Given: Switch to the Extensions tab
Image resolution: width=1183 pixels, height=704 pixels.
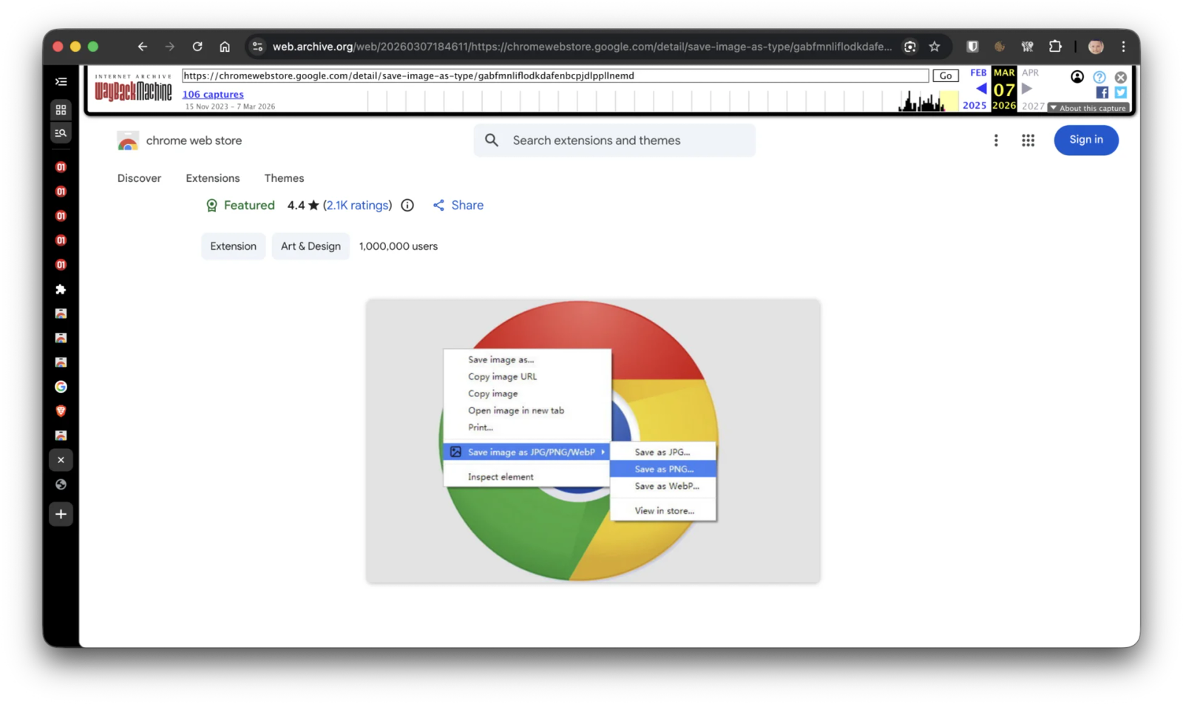Looking at the screenshot, I should (x=212, y=178).
